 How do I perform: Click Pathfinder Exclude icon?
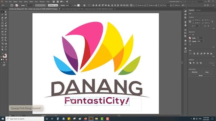201,63
